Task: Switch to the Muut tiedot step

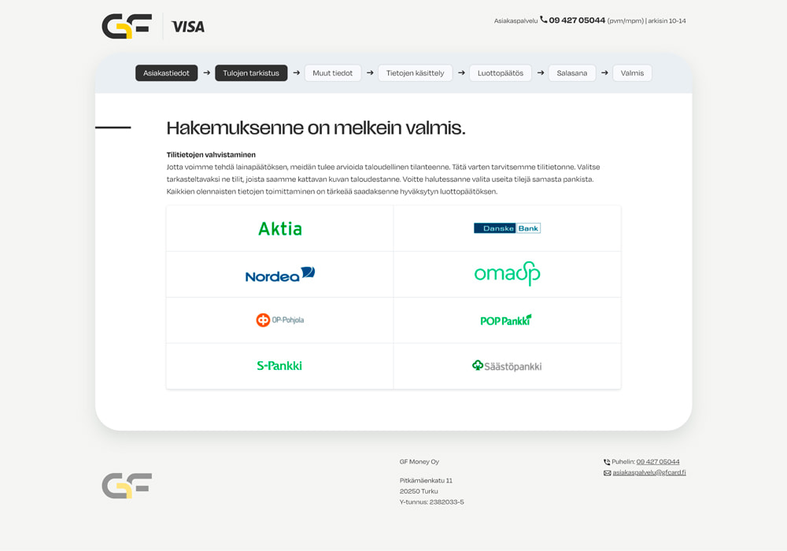Action: (332, 73)
